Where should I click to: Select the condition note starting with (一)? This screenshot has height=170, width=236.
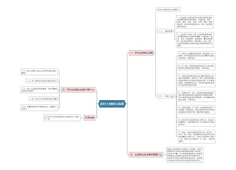pos(39,72)
